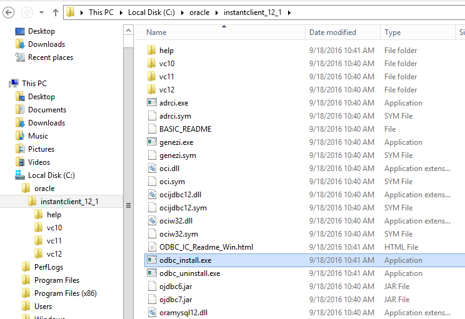
Task: Click HTML File type of ODBC readme
Action: tap(401, 247)
